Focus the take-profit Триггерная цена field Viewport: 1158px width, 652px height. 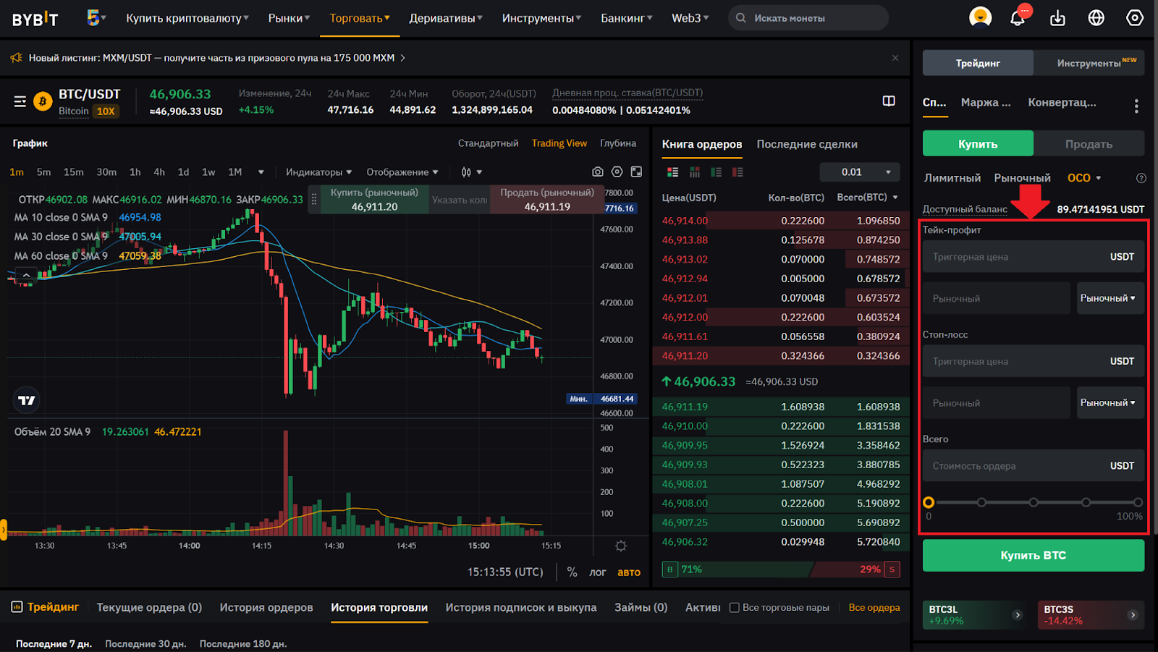click(x=1034, y=257)
